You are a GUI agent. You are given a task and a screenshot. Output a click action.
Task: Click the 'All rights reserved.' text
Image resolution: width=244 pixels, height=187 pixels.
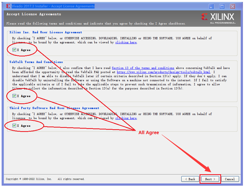tap(71, 179)
